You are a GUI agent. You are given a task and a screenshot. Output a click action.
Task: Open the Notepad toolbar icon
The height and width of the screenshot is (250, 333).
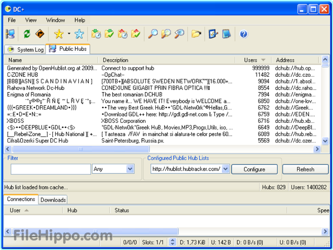(226, 34)
